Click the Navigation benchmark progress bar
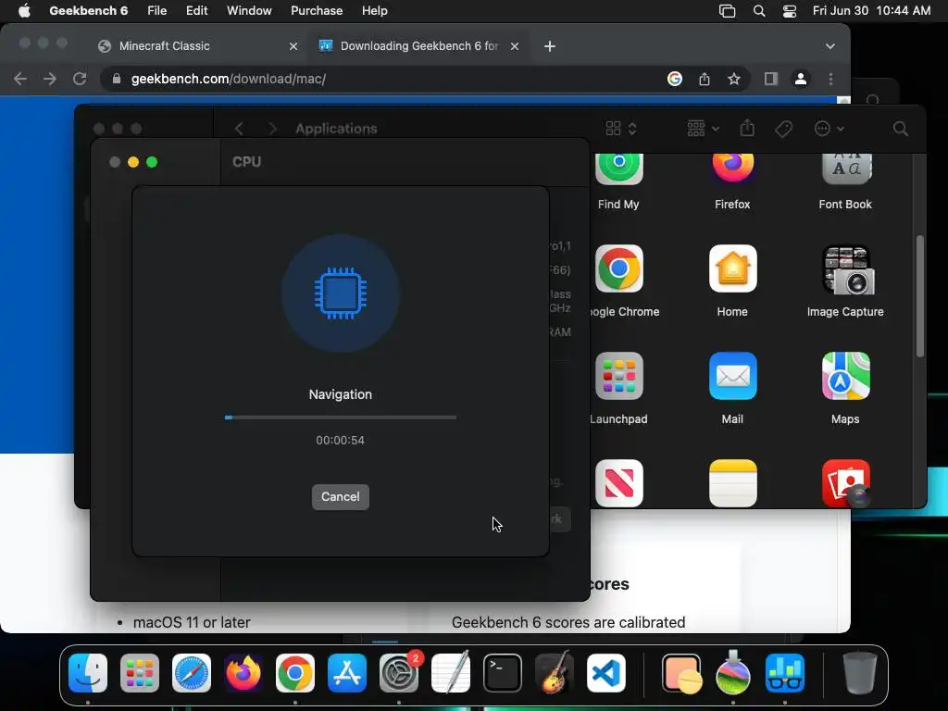 340,418
